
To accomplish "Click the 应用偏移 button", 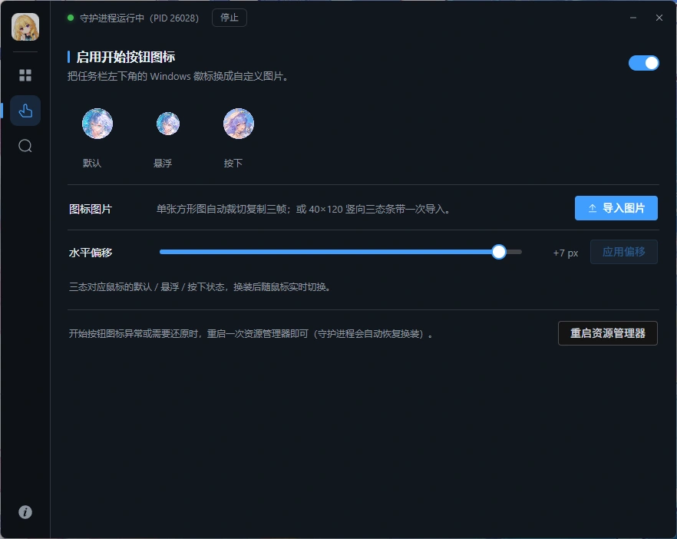I will tap(624, 252).
